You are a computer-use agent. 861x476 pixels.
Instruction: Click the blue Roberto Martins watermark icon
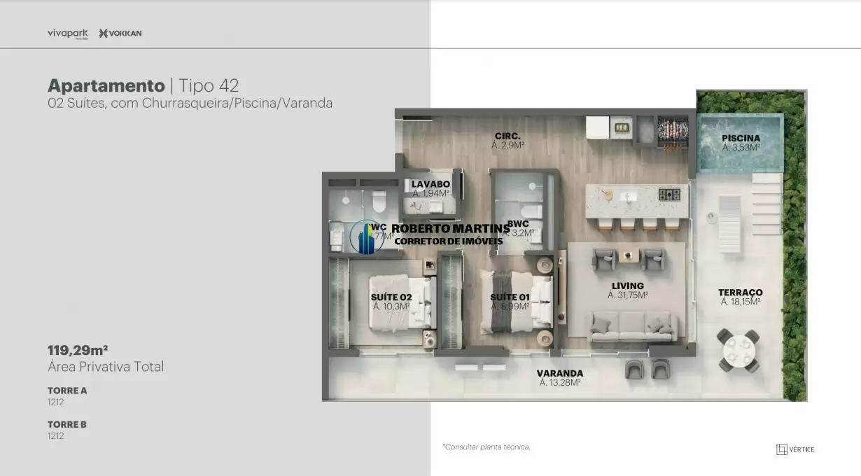(x=366, y=237)
